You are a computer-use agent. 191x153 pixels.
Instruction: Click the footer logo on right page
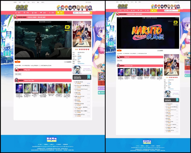coord(147,142)
